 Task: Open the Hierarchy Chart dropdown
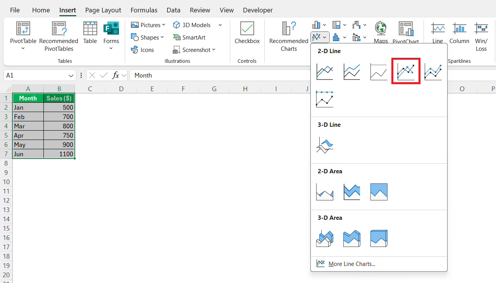tap(339, 25)
